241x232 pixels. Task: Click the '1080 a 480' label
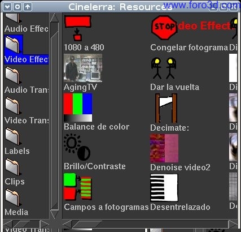(84, 48)
